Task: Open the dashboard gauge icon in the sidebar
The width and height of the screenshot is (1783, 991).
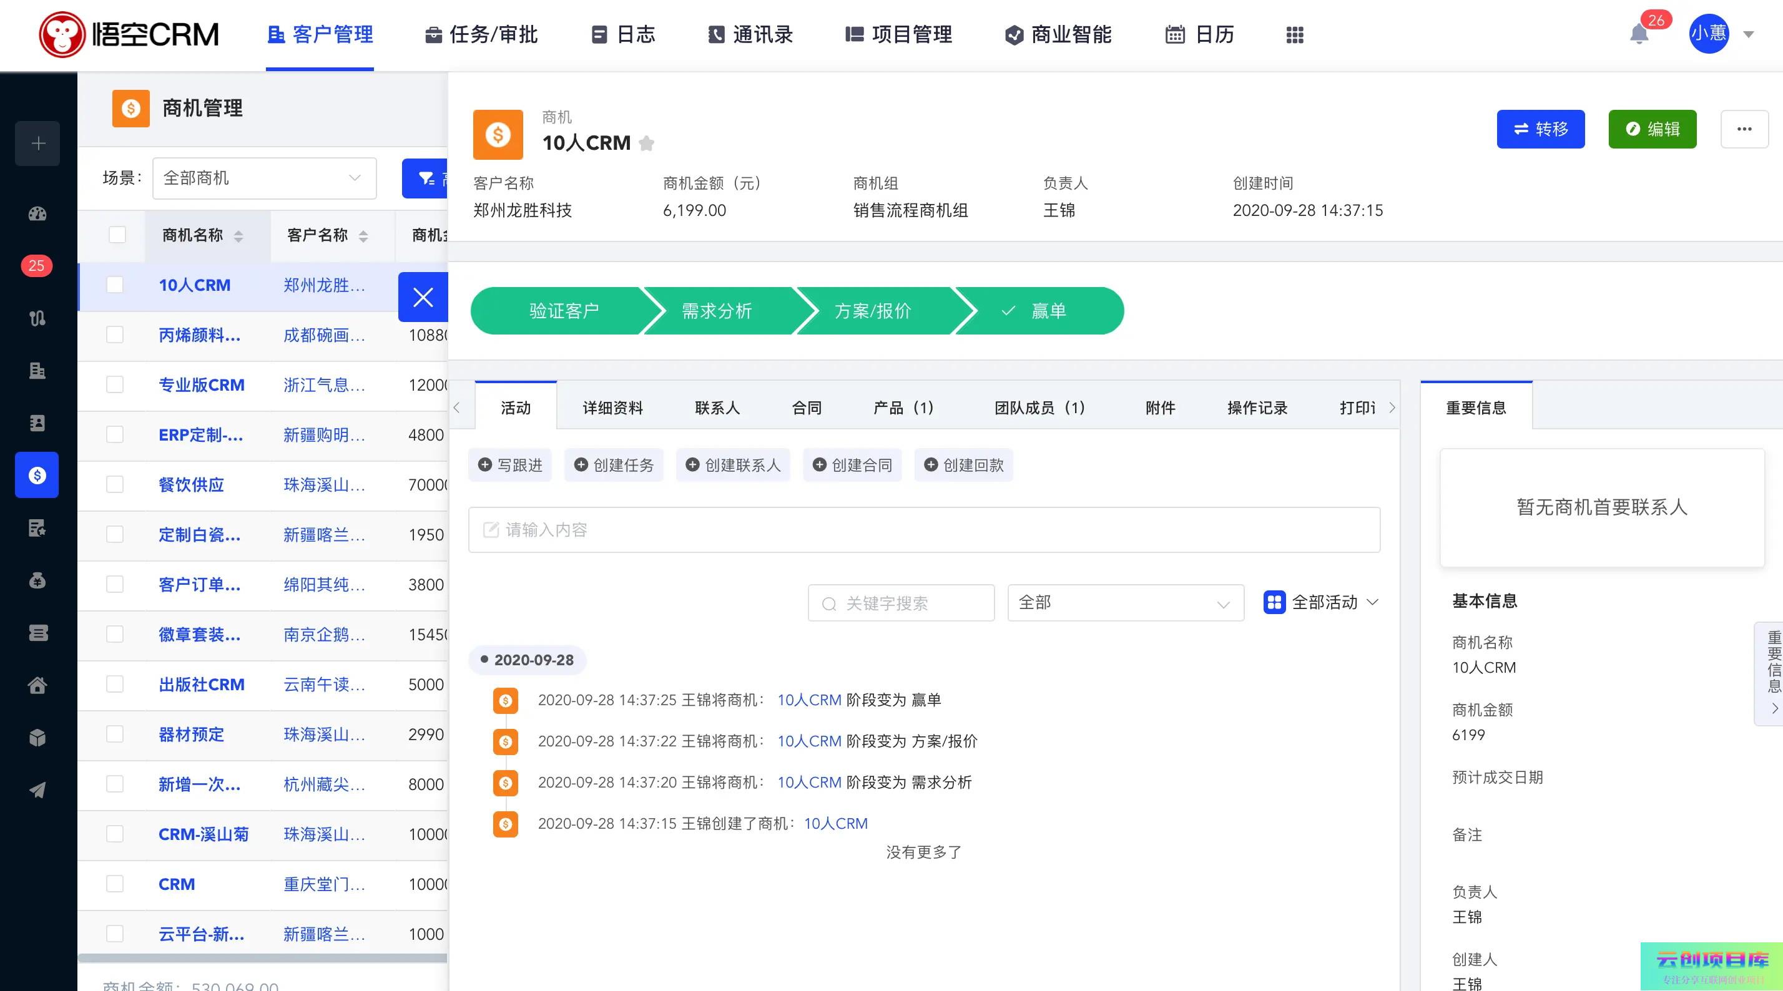Action: (37, 214)
